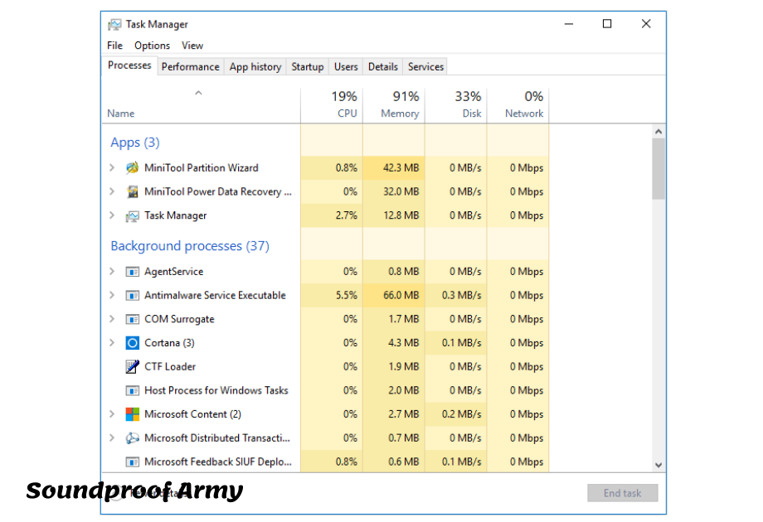Expand the Microsoft Content (2) group

pos(112,414)
